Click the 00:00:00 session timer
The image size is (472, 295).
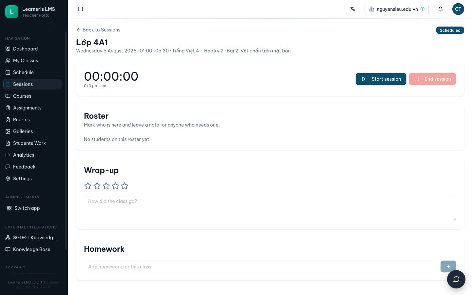pos(111,76)
